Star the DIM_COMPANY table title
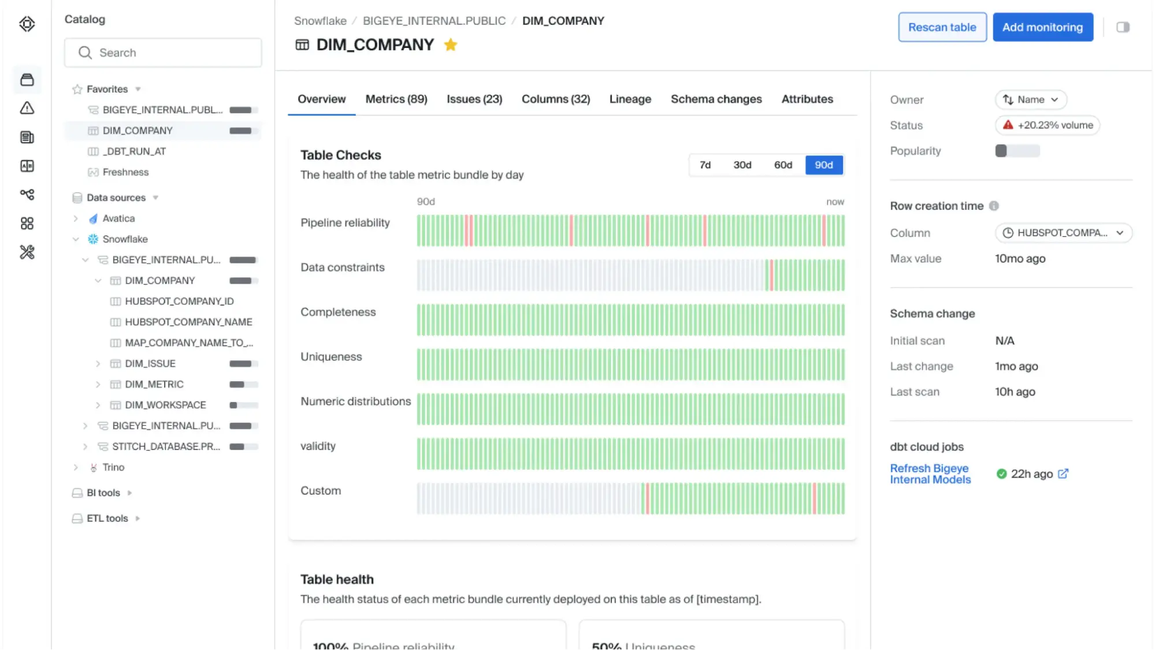 tap(451, 44)
